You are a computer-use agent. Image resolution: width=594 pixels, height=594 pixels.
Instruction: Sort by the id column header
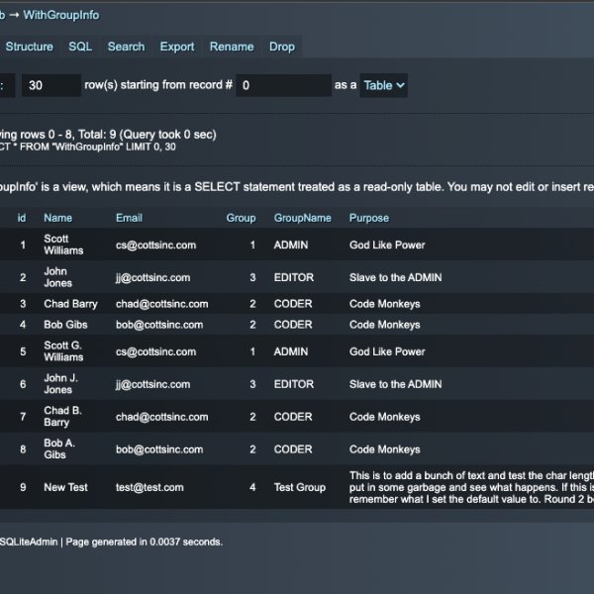[x=22, y=218]
